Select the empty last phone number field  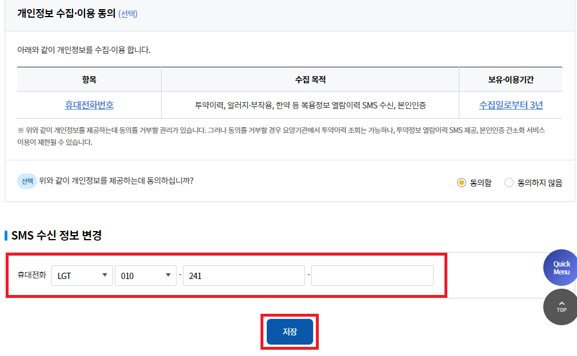372,275
